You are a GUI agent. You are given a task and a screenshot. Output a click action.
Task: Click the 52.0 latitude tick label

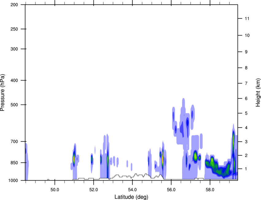tap(94, 190)
